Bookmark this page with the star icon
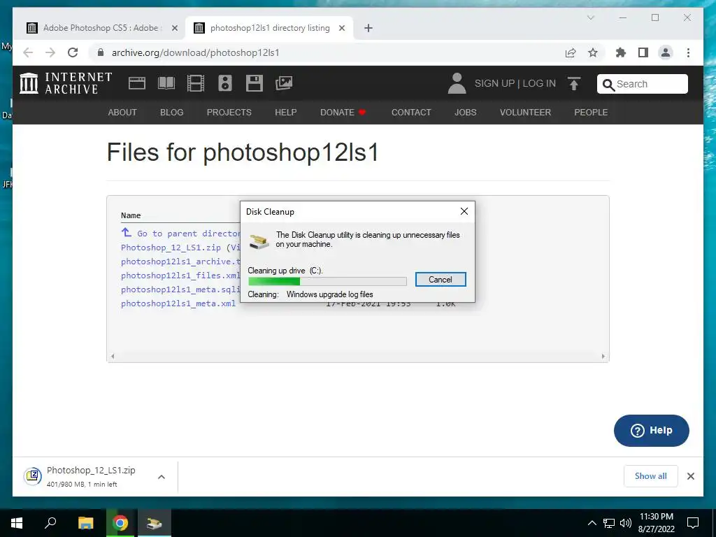The image size is (716, 537). [593, 52]
